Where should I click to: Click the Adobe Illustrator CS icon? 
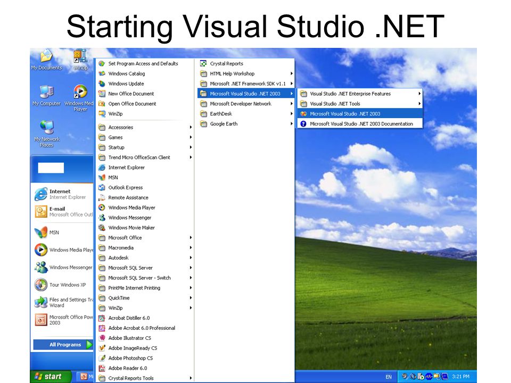point(102,338)
